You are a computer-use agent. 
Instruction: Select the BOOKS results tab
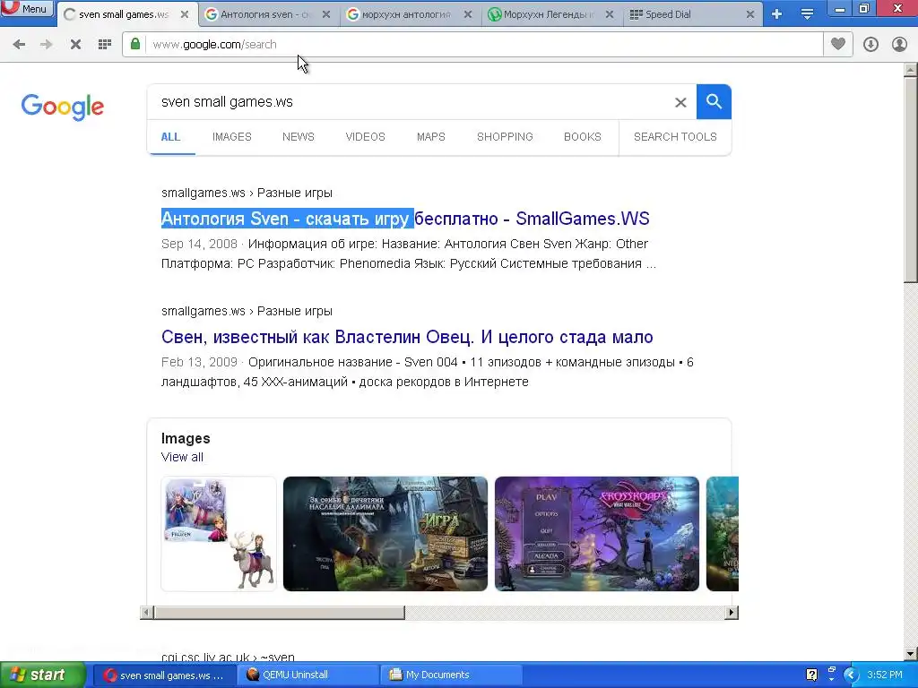(x=583, y=137)
